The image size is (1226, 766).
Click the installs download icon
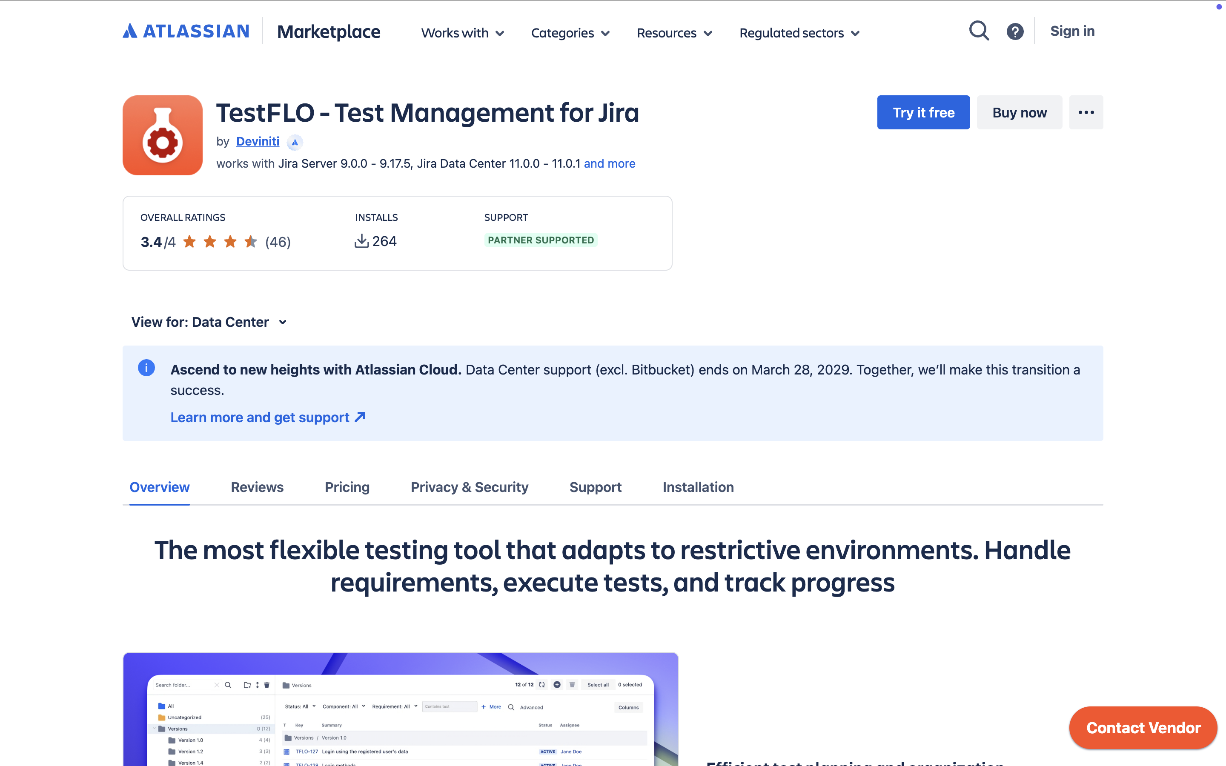[x=361, y=241]
